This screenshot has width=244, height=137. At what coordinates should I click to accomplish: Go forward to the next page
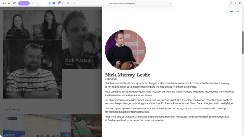[x=37, y=3]
